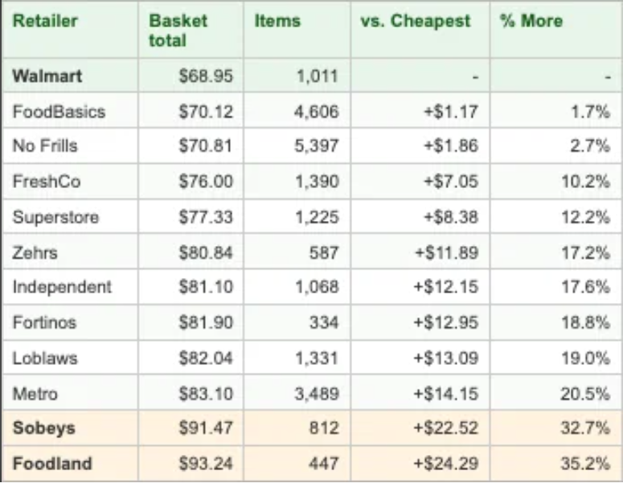Screen dimensions: 623x483
Task: Click the Retailer column header
Action: (x=45, y=22)
